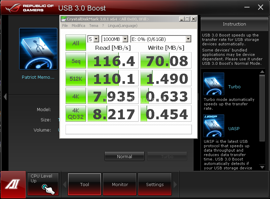Open the drive dropdown showing E: 0%

point(161,39)
